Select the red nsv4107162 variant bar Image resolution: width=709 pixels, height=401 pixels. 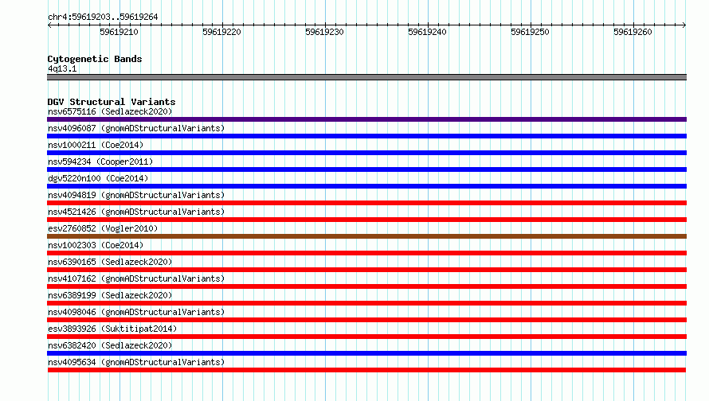pos(366,286)
